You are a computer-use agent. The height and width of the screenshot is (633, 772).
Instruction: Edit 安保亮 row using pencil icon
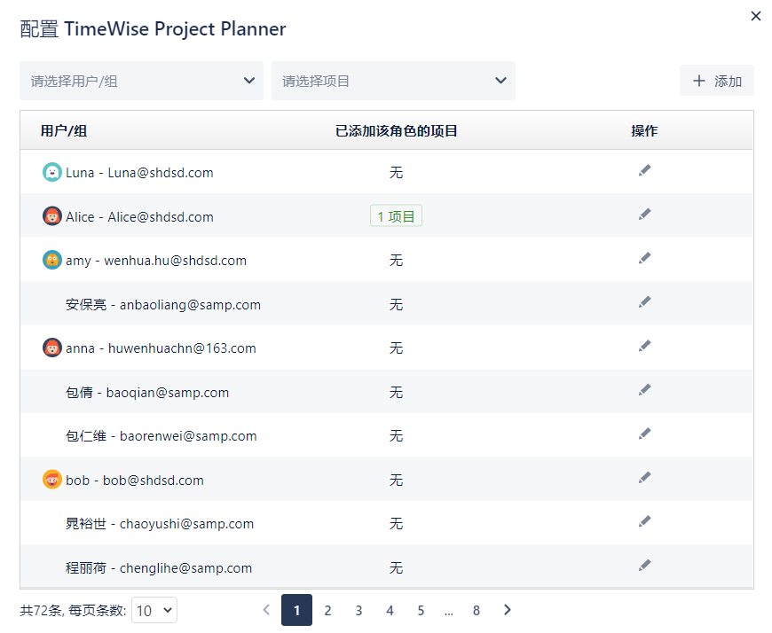coord(644,302)
